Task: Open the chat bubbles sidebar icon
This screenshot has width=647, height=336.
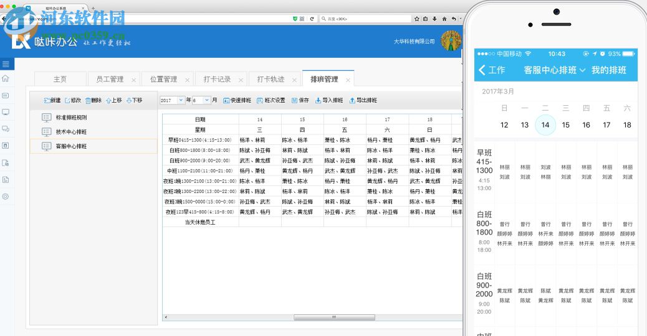Action: 6,129
